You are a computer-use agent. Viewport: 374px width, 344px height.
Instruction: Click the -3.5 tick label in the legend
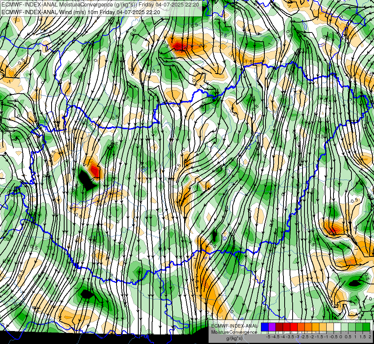coord(290,337)
